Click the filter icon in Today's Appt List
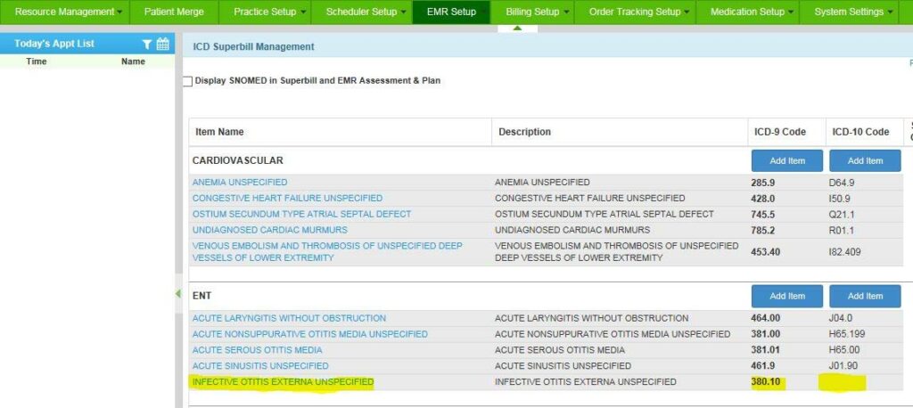The height and width of the screenshot is (408, 913). click(x=147, y=44)
